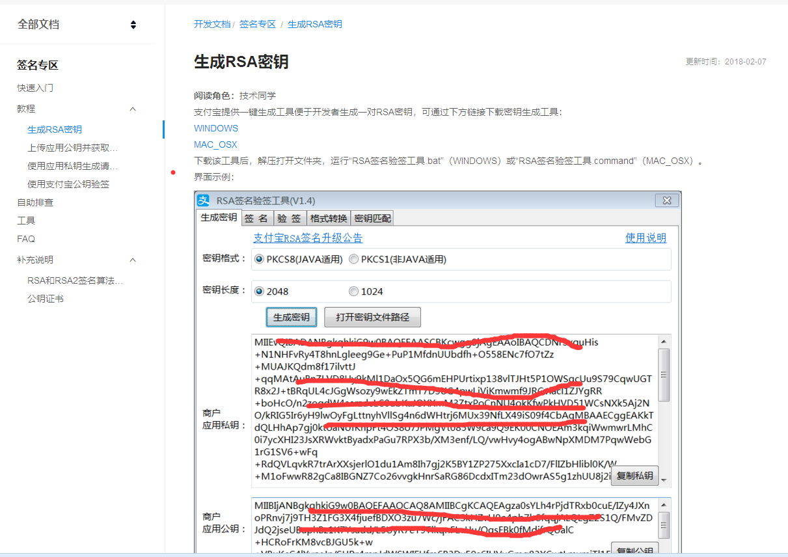788x557 pixels.
Task: Switch to 格式转换 tab
Action: (329, 218)
